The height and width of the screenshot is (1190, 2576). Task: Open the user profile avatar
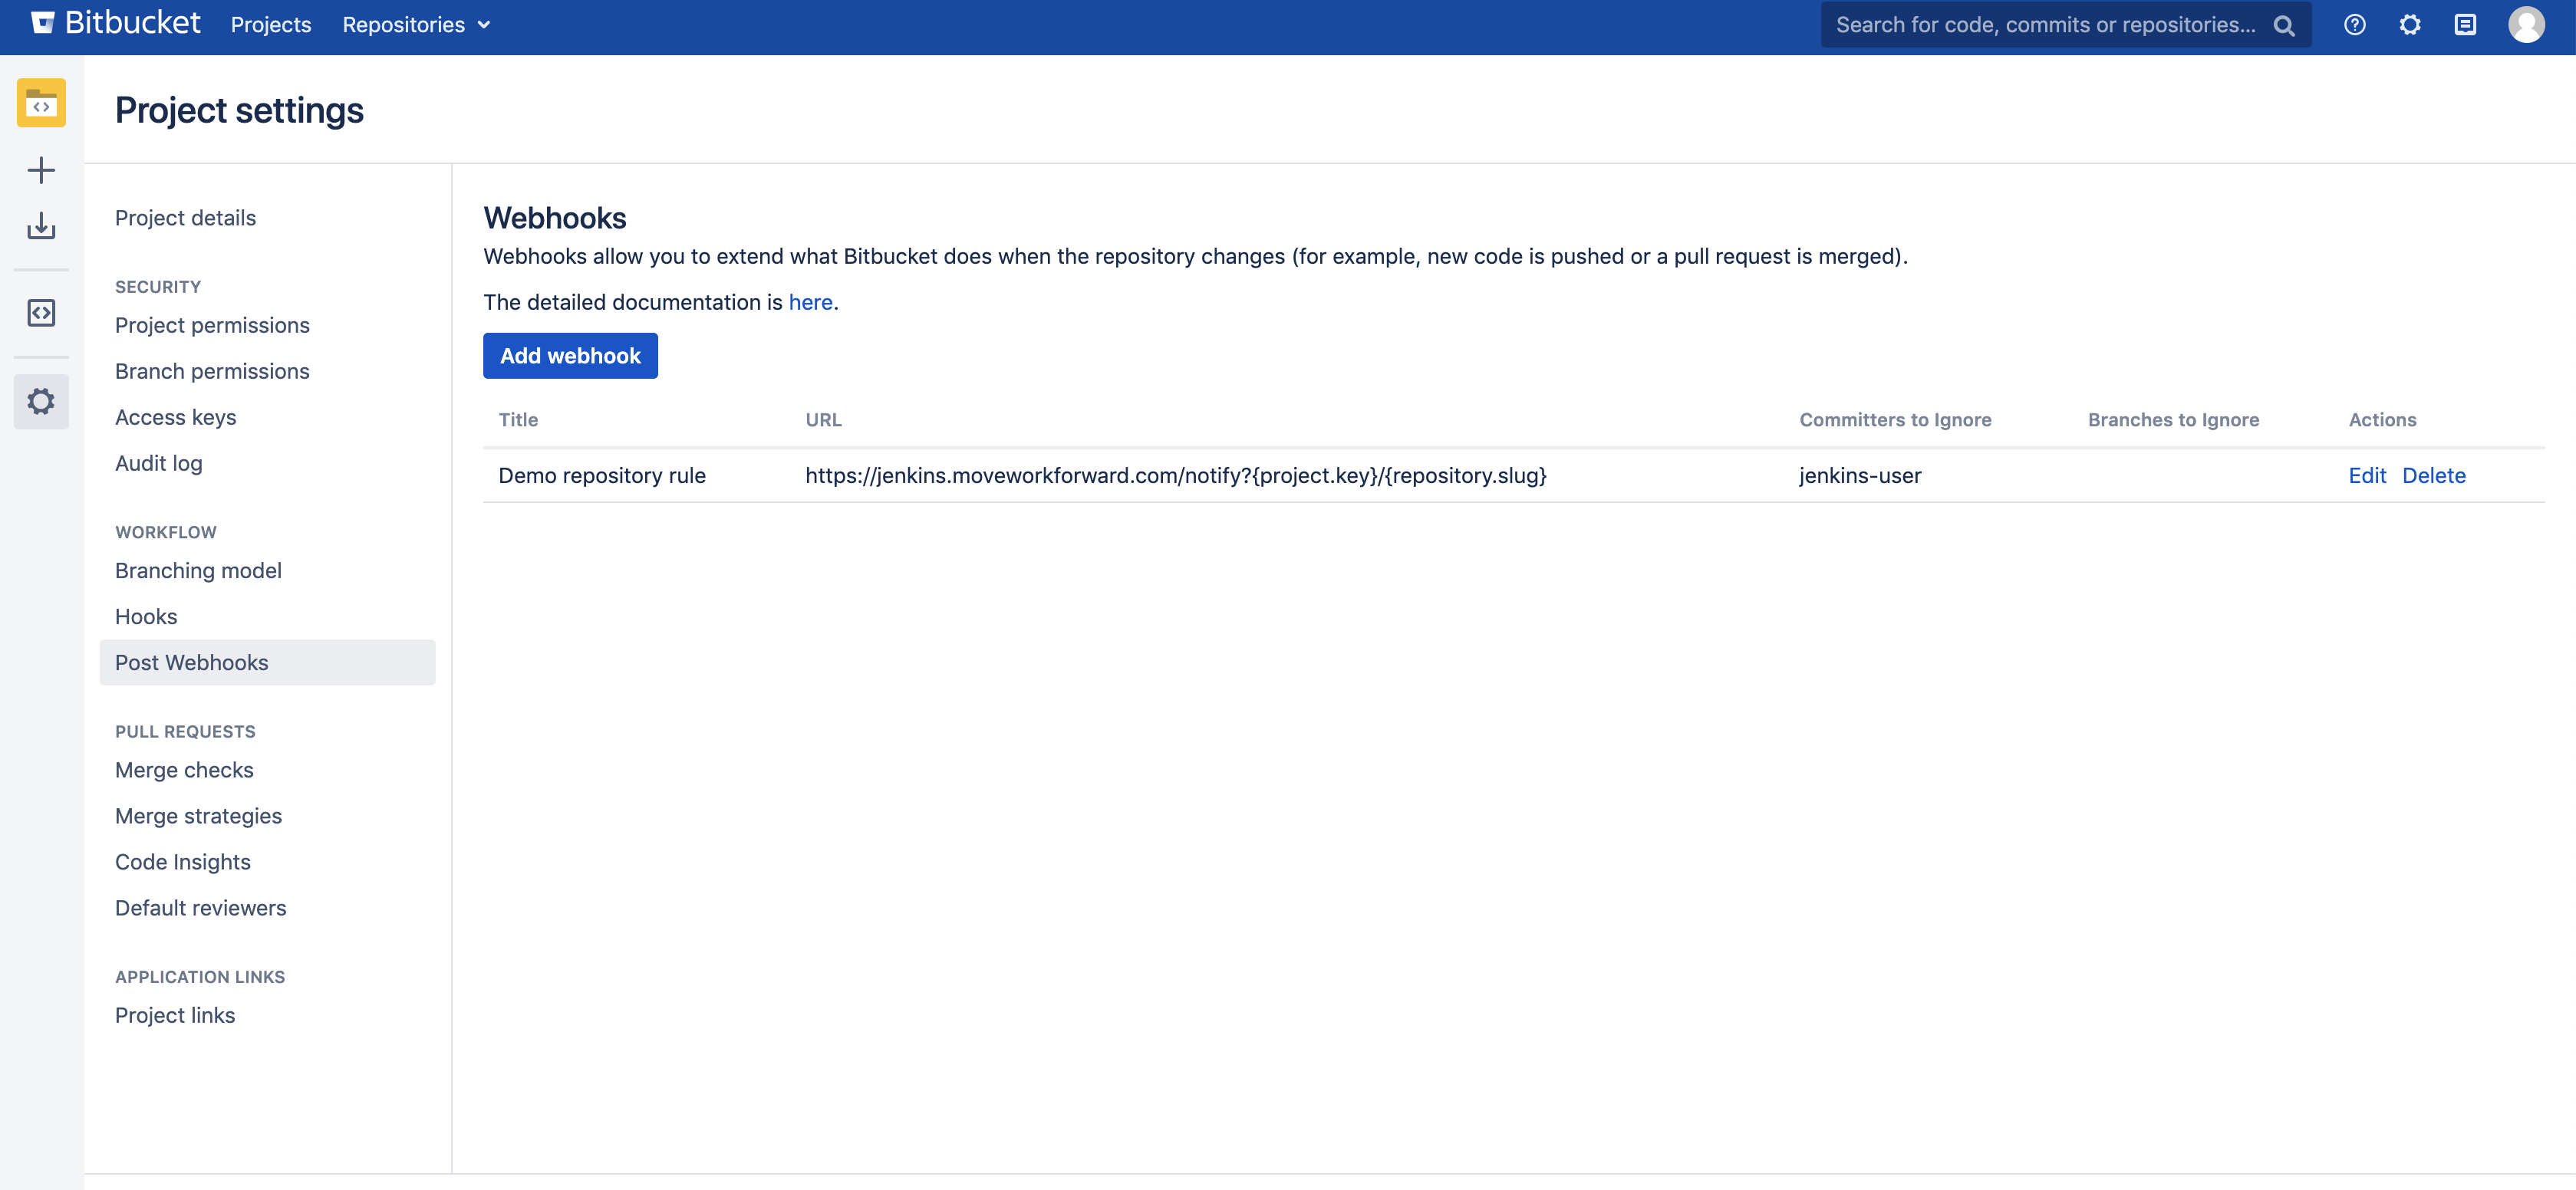tap(2526, 25)
